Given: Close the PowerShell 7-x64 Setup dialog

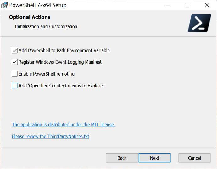Looking at the screenshot, I should click(x=207, y=5).
